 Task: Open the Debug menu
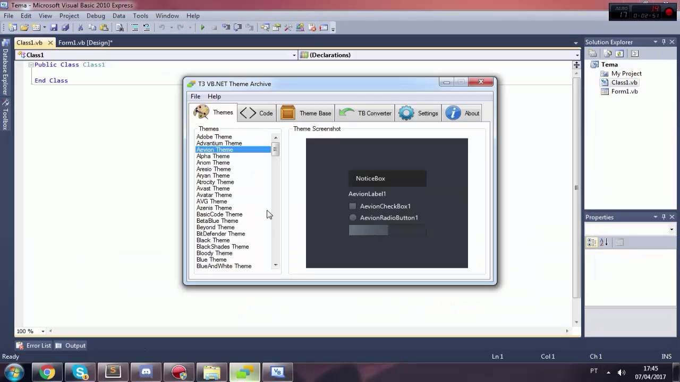pyautogui.click(x=96, y=16)
